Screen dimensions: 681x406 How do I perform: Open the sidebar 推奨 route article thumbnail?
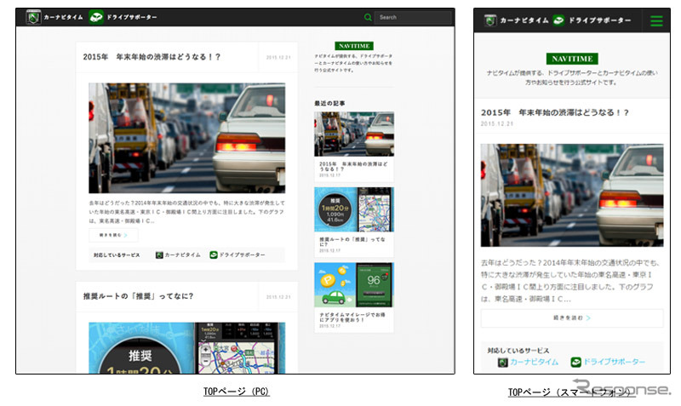353,209
